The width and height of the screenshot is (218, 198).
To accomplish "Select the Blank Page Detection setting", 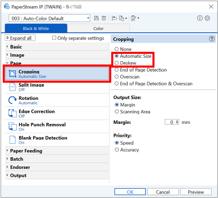I will tap(57, 140).
